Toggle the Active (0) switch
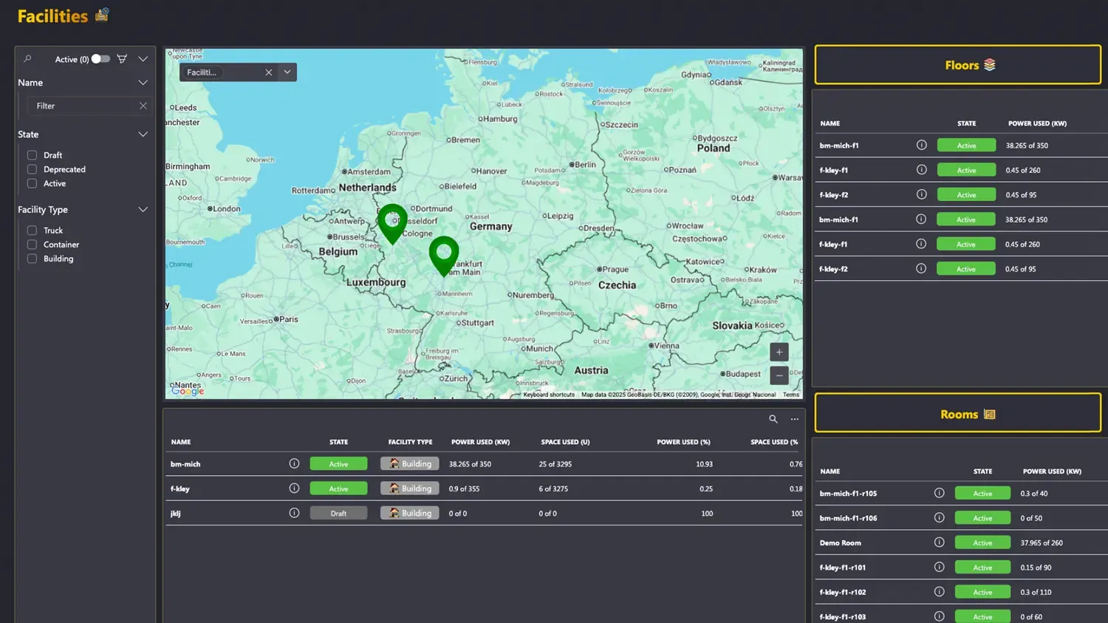The width and height of the screenshot is (1108, 623). pos(100,59)
